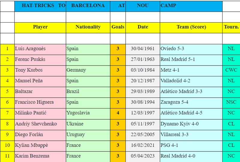
Task: Select the Date header cell
Action: coord(143,28)
